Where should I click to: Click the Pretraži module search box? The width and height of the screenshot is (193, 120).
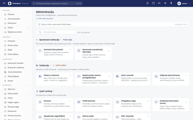56,32
